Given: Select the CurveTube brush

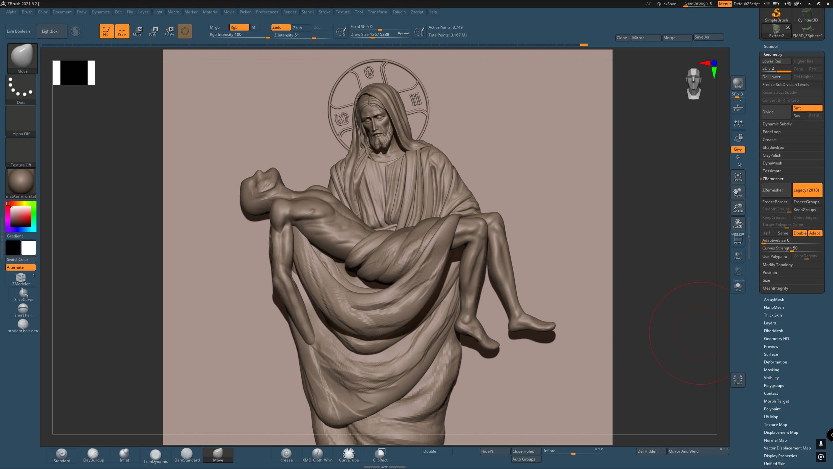Looking at the screenshot, I should pos(349,455).
